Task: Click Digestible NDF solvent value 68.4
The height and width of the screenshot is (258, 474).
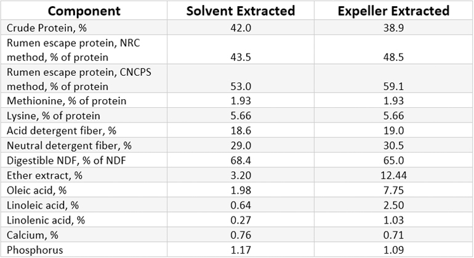Action: [x=241, y=159]
